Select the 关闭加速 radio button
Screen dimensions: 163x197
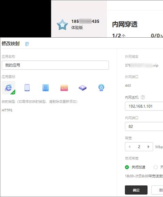pos(127,167)
